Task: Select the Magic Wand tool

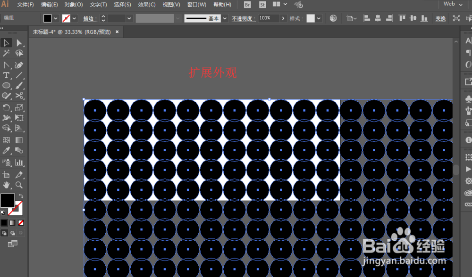Action: coord(7,52)
